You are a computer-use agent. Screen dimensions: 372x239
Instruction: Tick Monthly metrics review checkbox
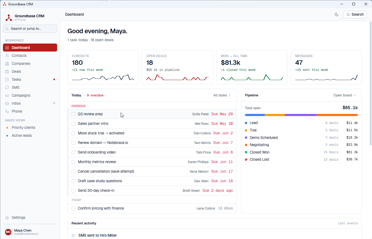[x=73, y=162]
